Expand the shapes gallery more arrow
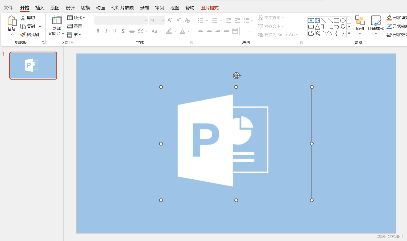This screenshot has height=241, width=407. coord(349,34)
